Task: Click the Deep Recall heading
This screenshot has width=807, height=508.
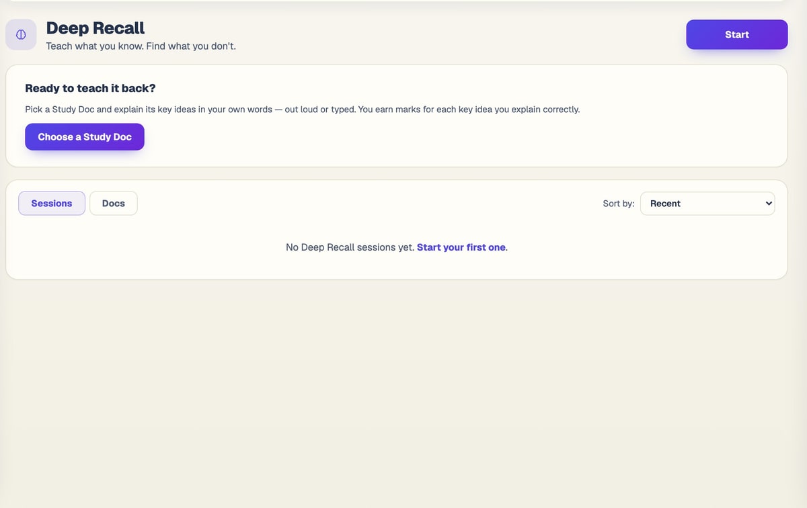Action: point(95,28)
